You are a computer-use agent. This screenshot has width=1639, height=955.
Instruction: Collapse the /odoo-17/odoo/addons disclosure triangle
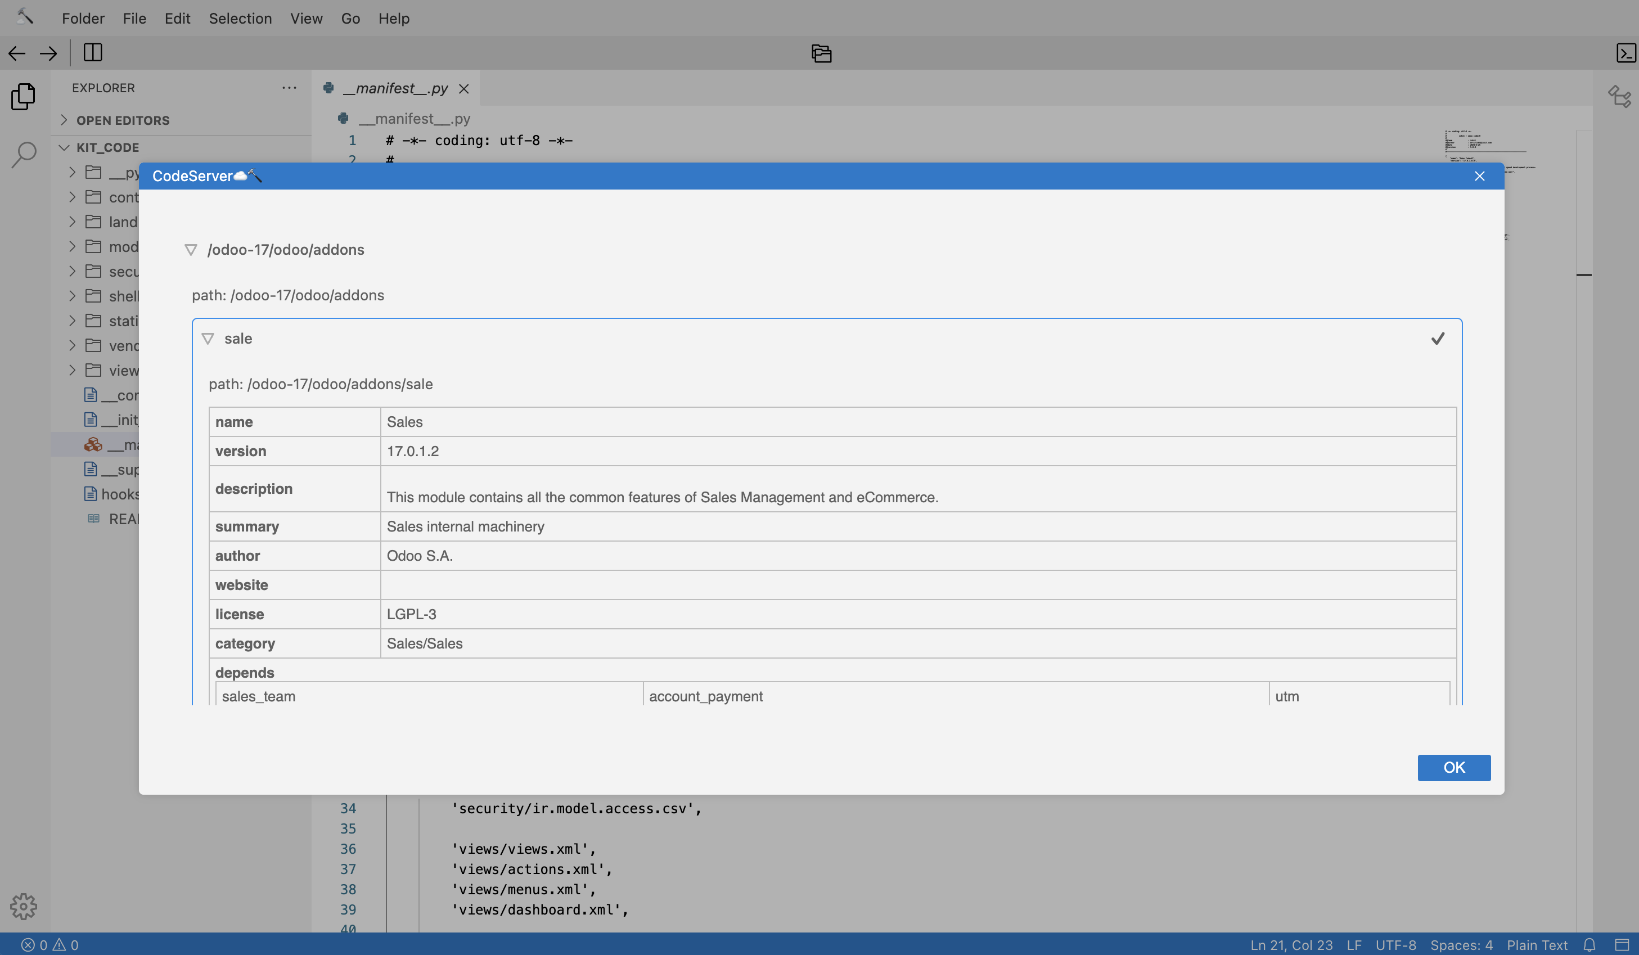point(191,250)
